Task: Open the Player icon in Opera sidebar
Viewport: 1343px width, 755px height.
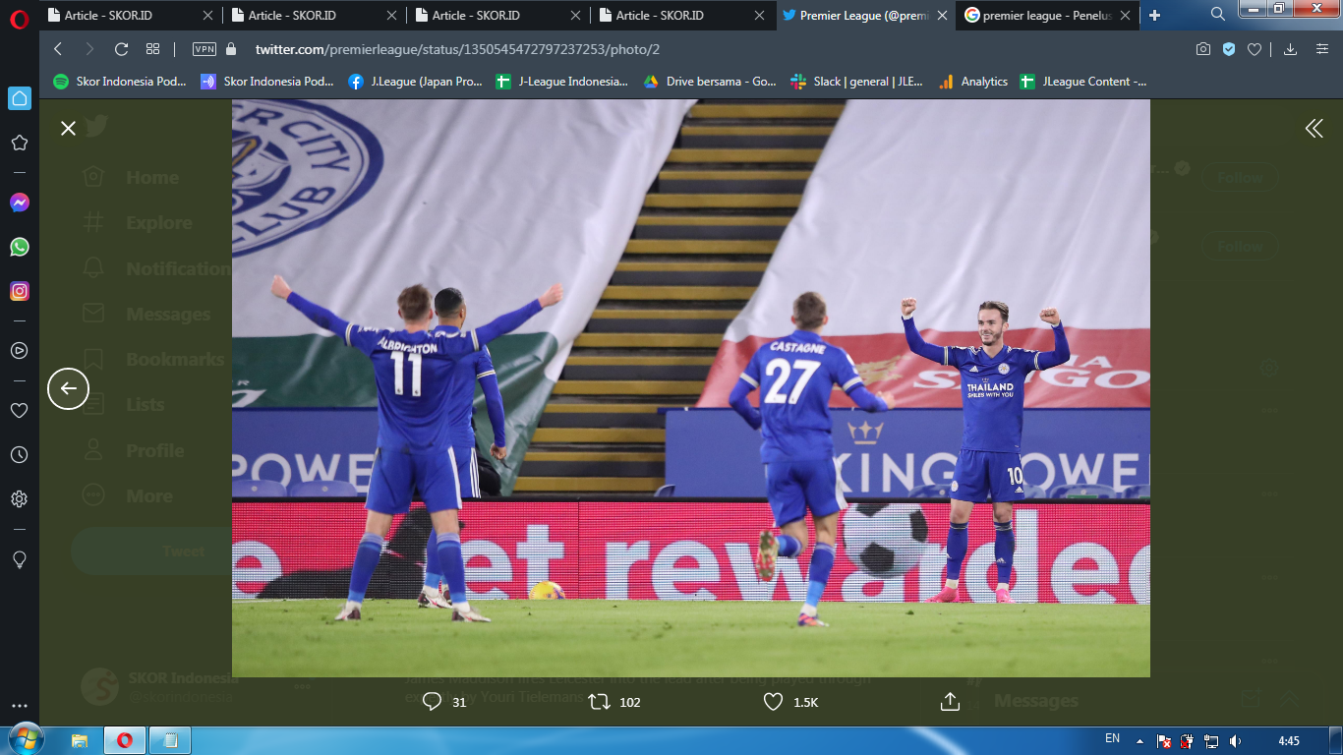Action: point(20,350)
